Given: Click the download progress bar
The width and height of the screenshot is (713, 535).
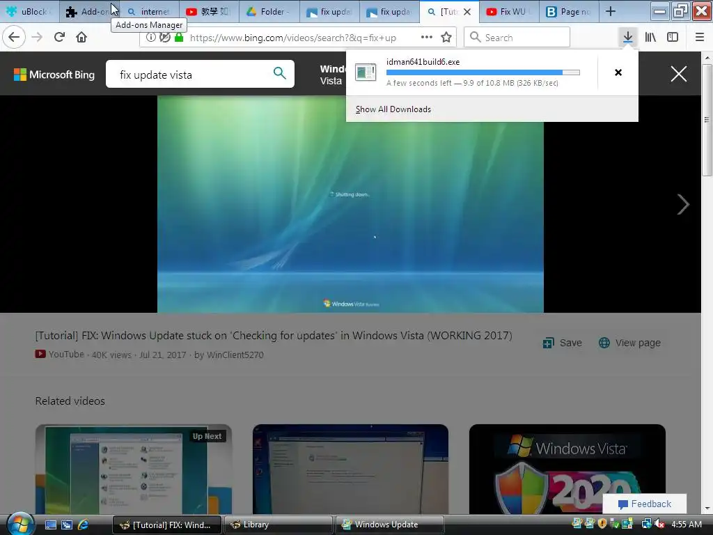Looking at the screenshot, I should (483, 72).
